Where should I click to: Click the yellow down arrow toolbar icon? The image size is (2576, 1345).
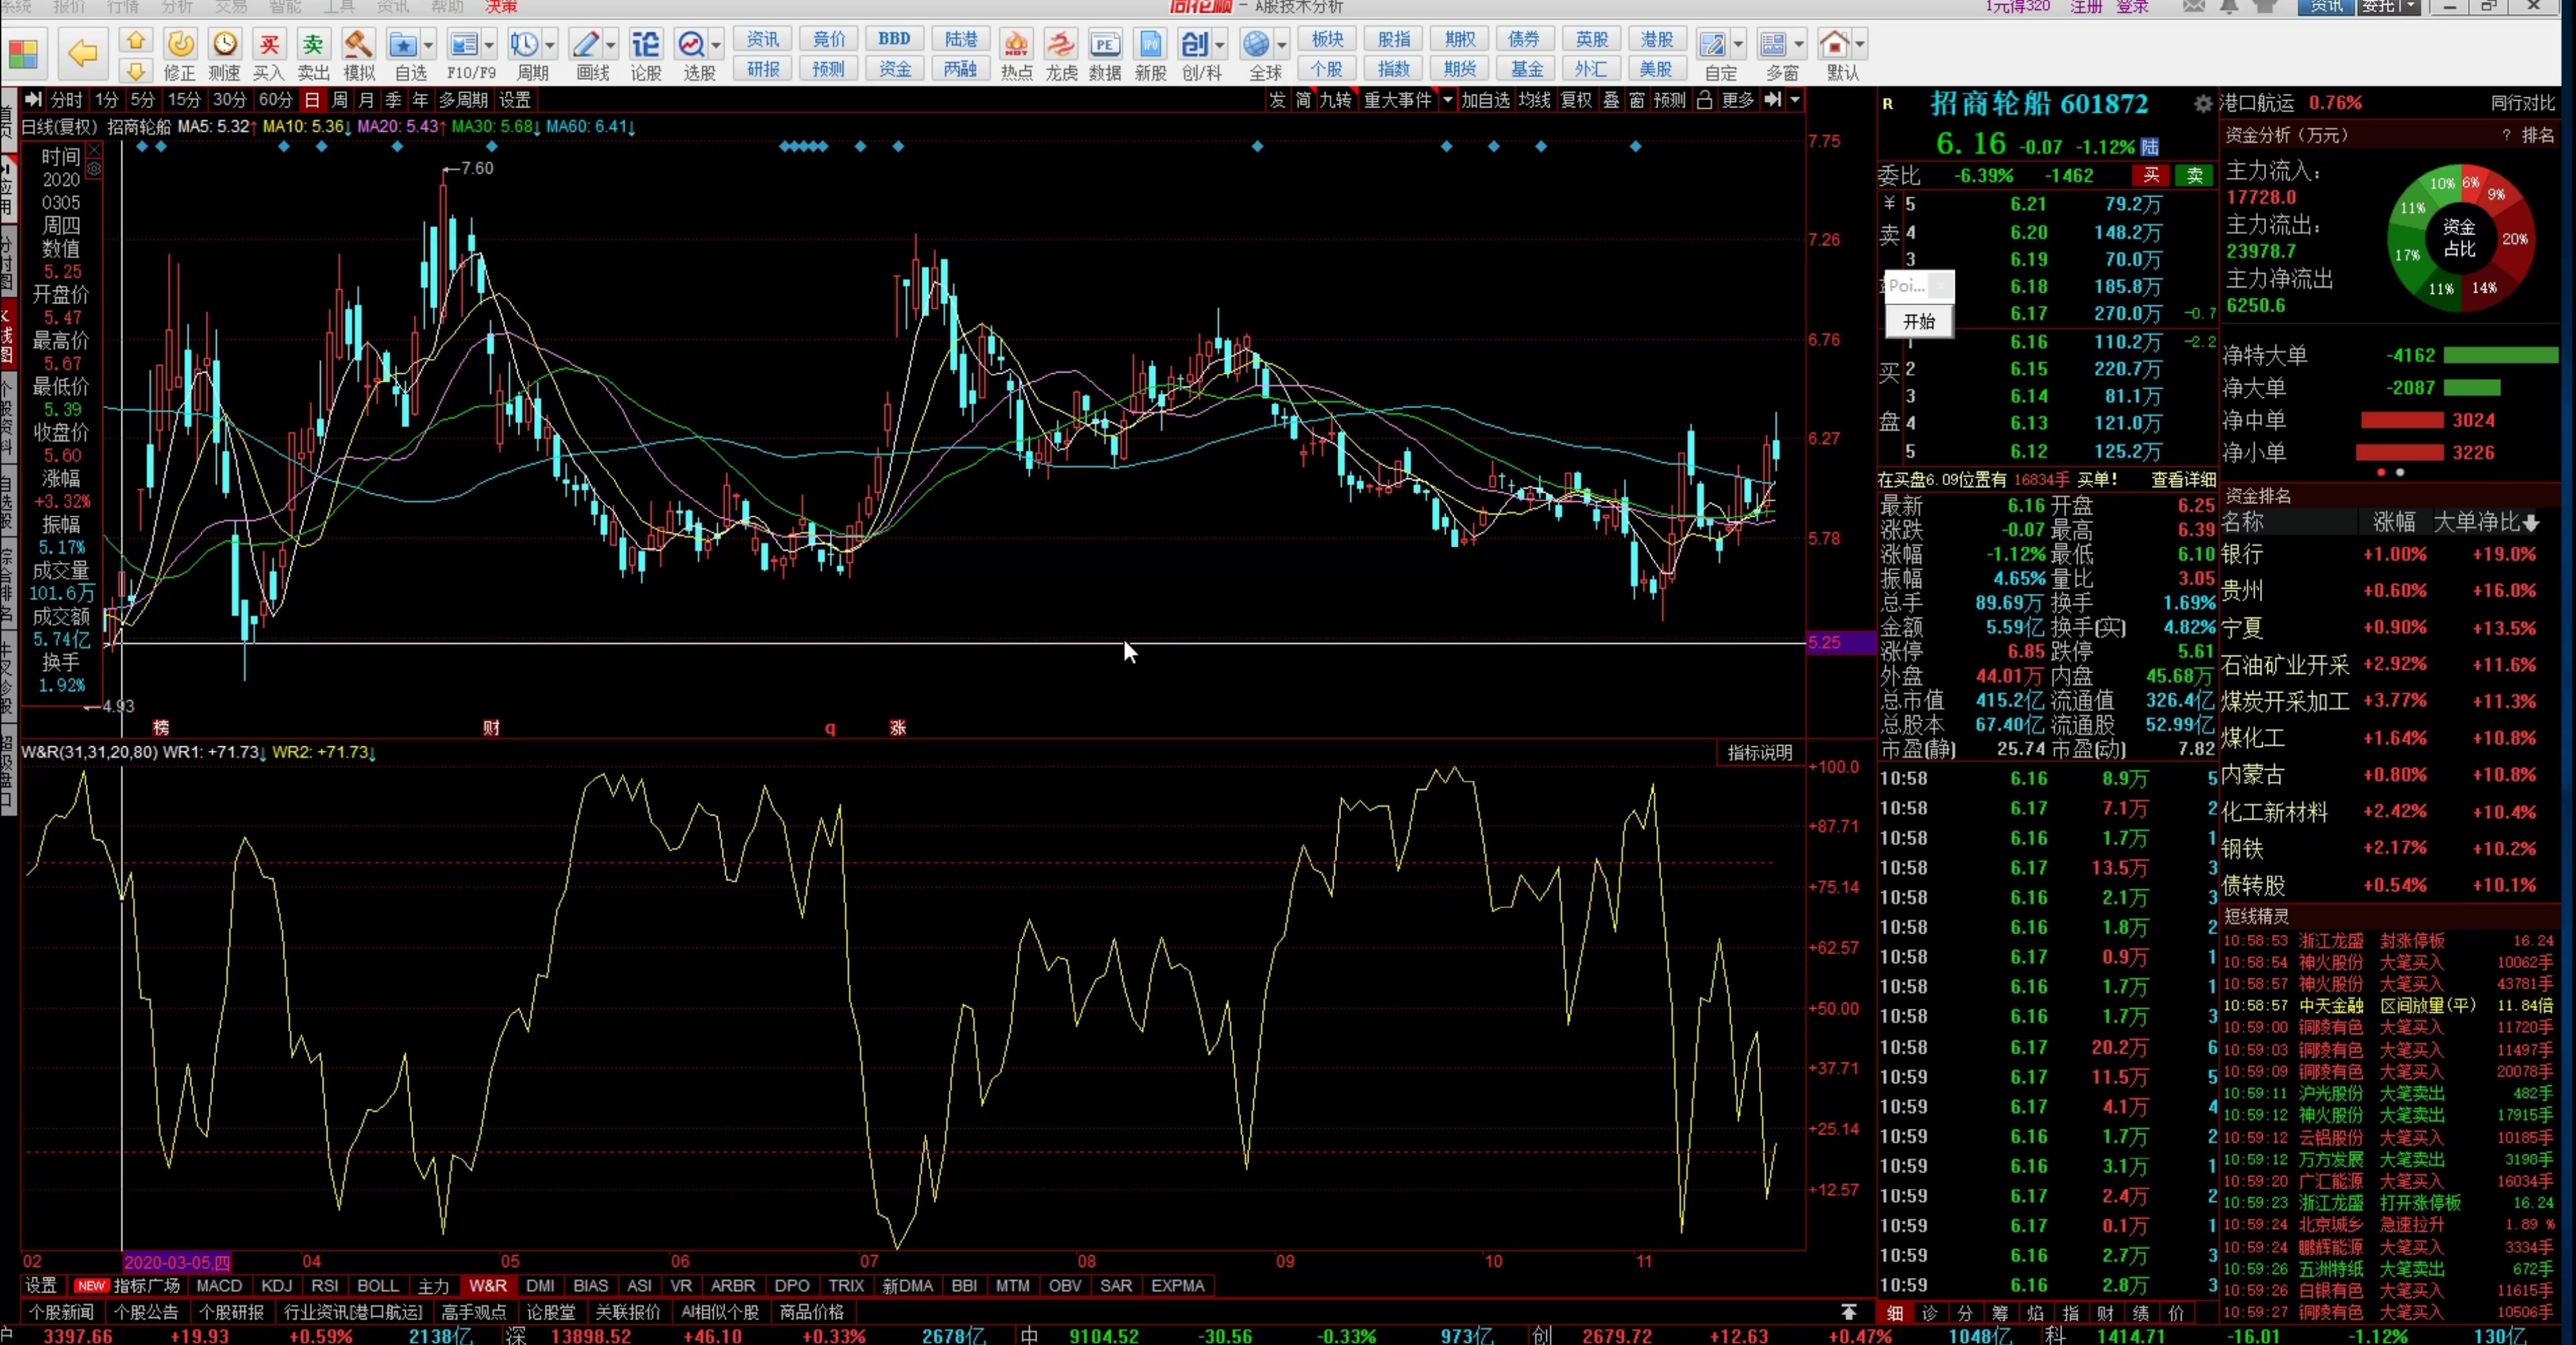pyautogui.click(x=136, y=70)
